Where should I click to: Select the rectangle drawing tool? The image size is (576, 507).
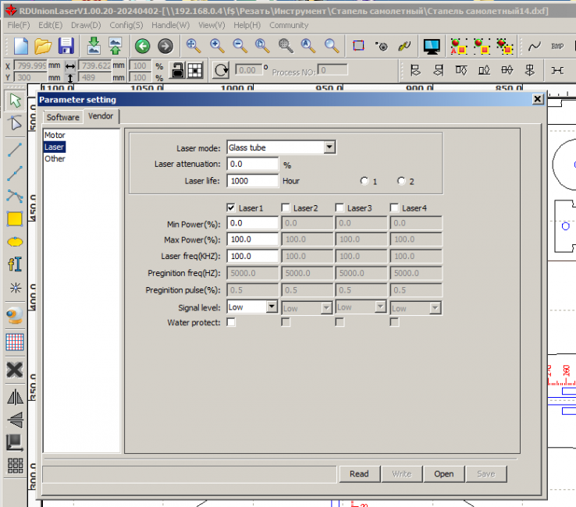point(14,218)
